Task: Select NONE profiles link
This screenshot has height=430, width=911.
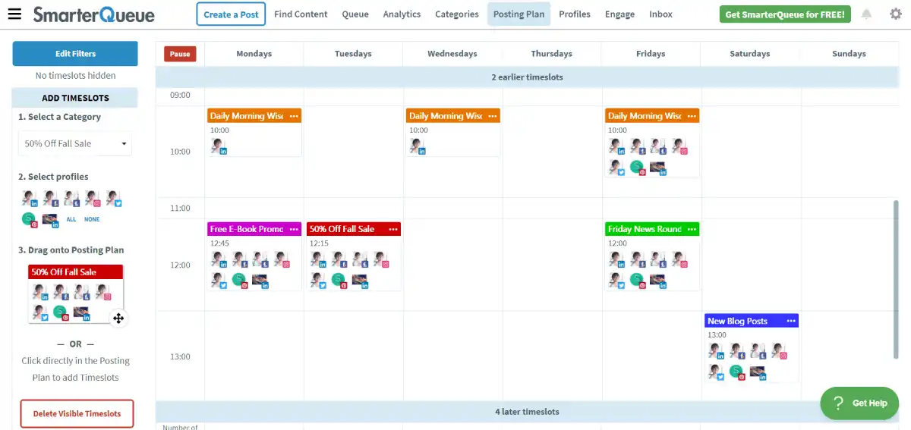Action: 92,219
